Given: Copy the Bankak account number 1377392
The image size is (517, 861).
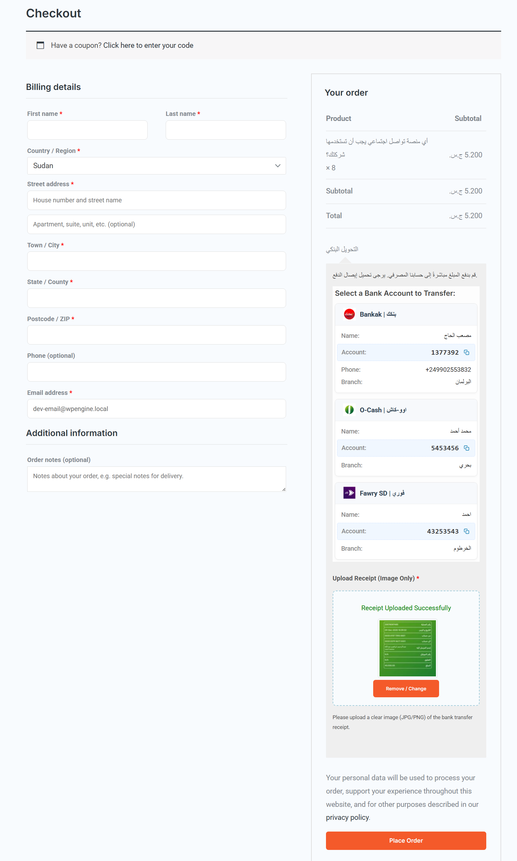Looking at the screenshot, I should tap(467, 352).
